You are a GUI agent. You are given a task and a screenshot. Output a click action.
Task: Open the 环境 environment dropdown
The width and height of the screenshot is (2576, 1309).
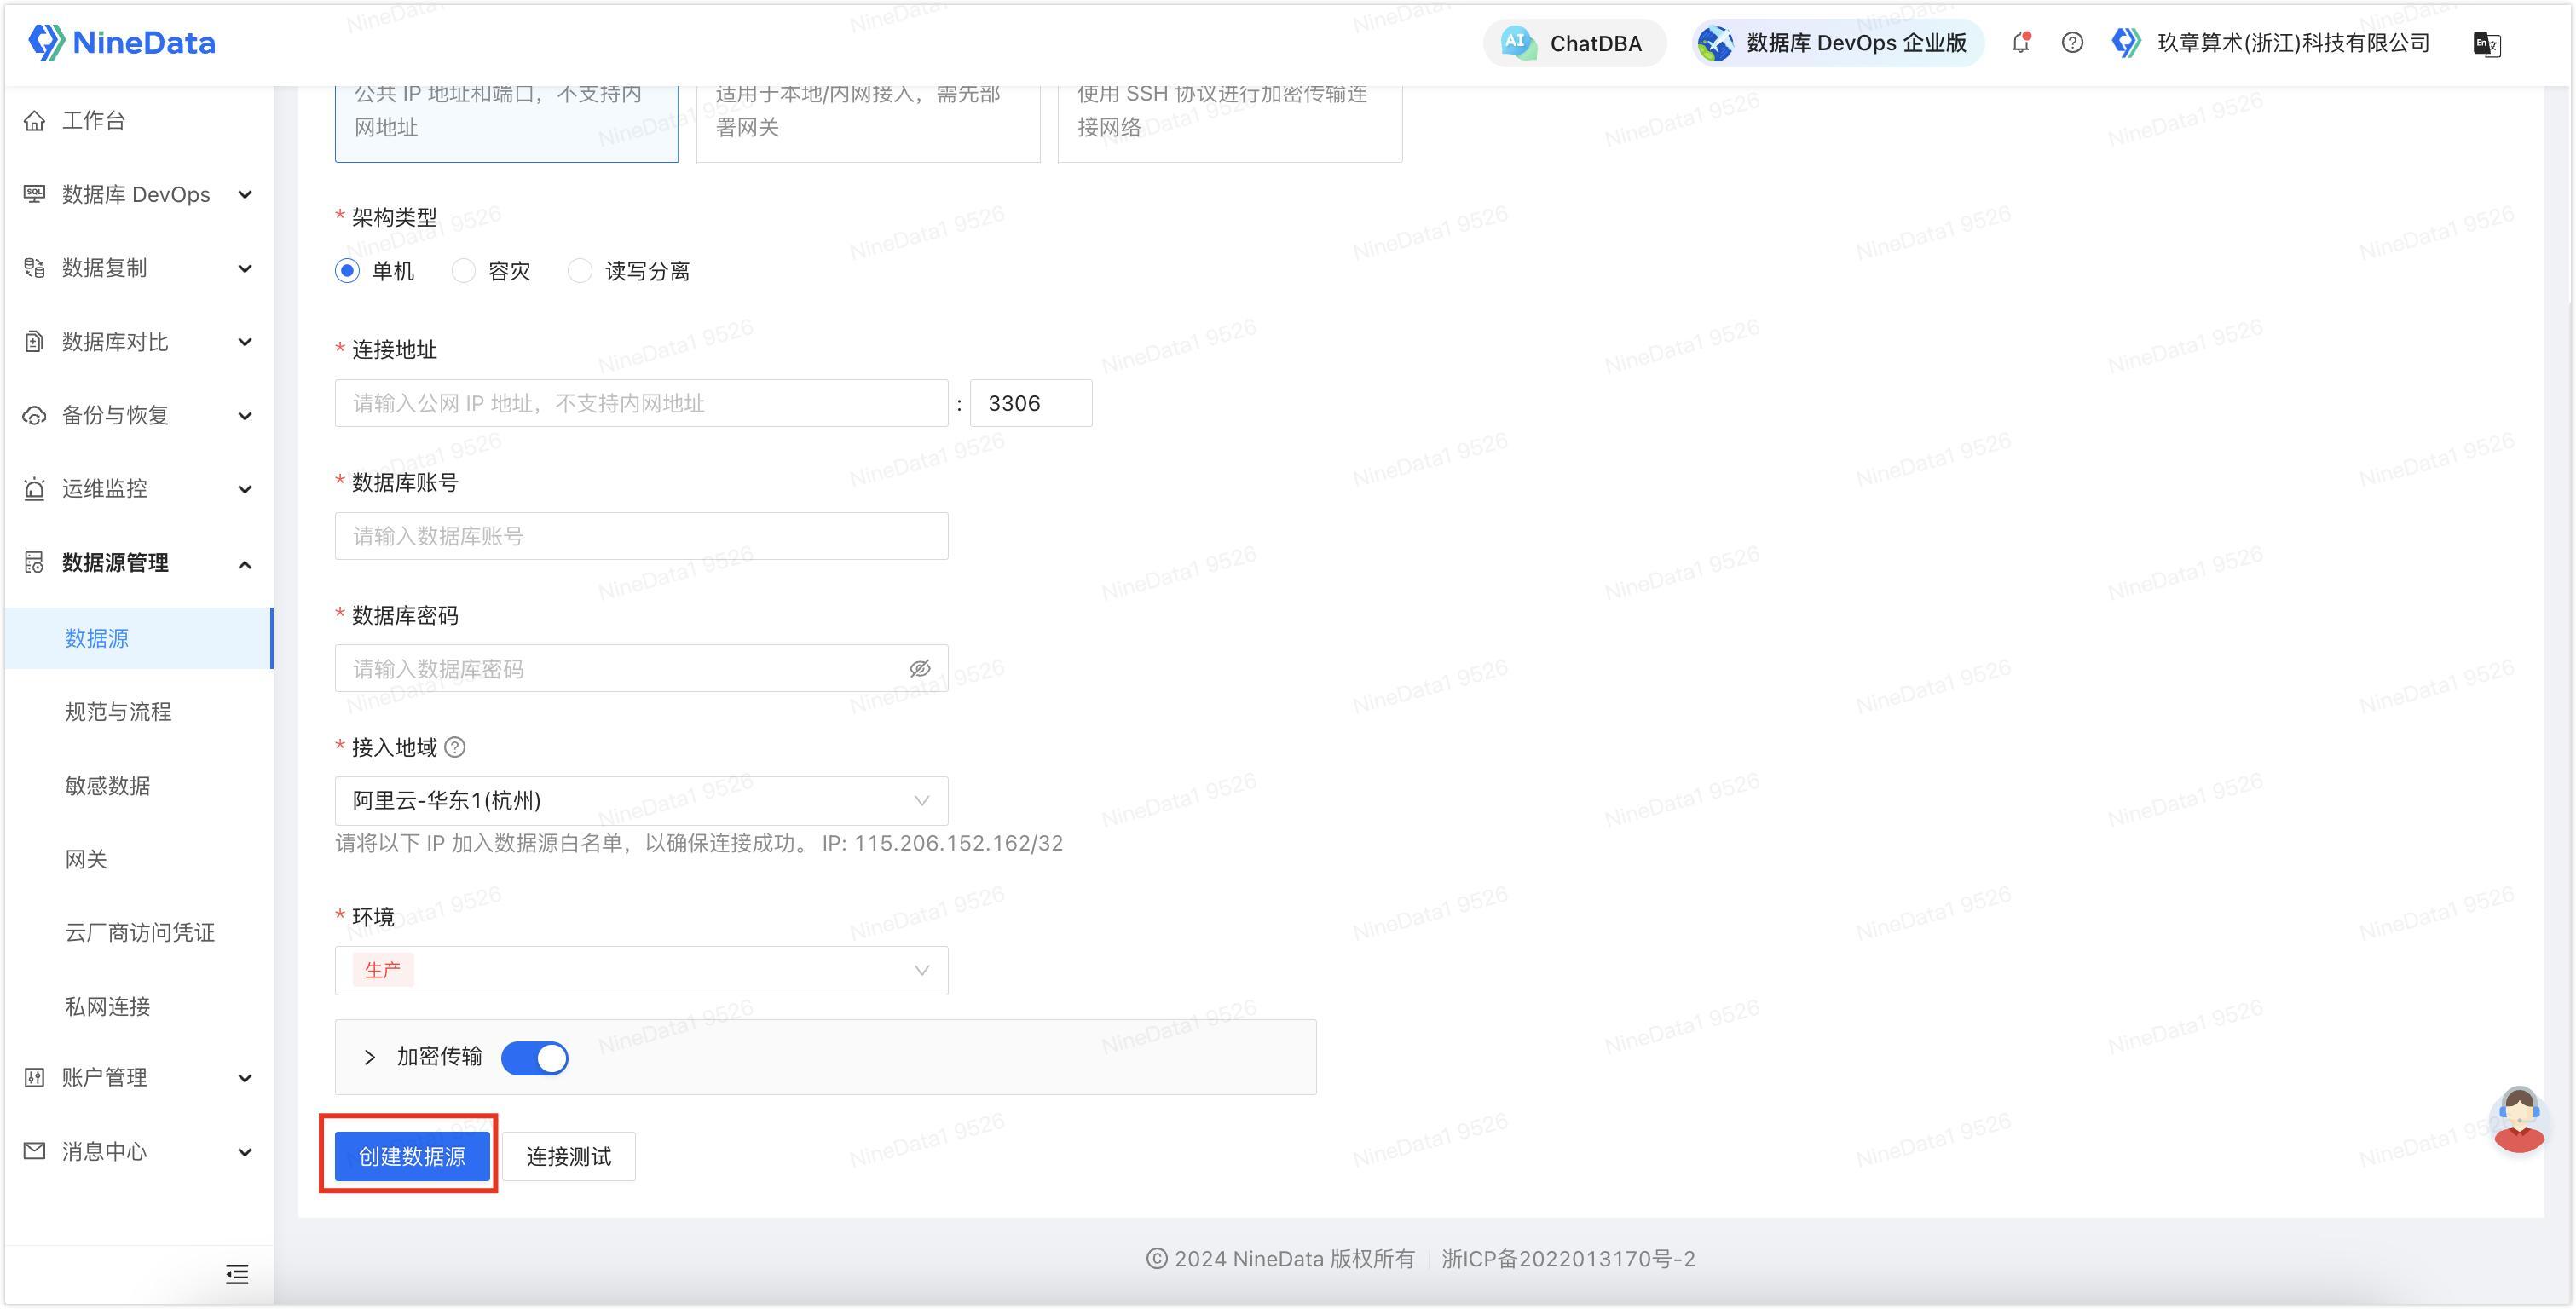click(x=641, y=971)
